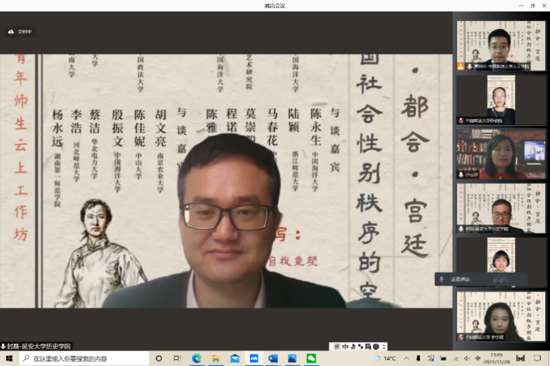This screenshot has height=366, width=550.
Task: Open the weather widget showing 14°C
Action: (385, 358)
